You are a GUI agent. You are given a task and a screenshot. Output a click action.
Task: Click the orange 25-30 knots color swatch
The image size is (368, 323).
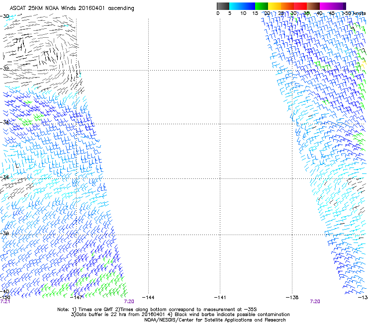pyautogui.click(x=287, y=6)
